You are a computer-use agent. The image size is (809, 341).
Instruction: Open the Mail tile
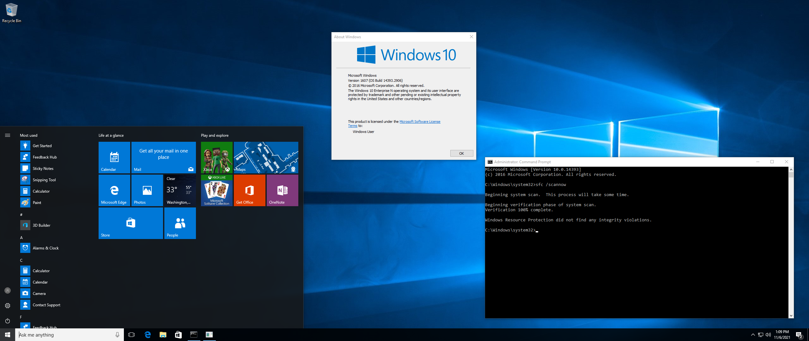point(164,158)
